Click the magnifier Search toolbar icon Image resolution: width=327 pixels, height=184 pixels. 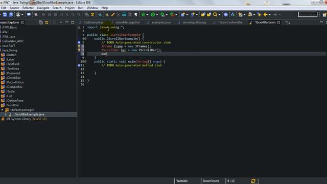coord(215,14)
